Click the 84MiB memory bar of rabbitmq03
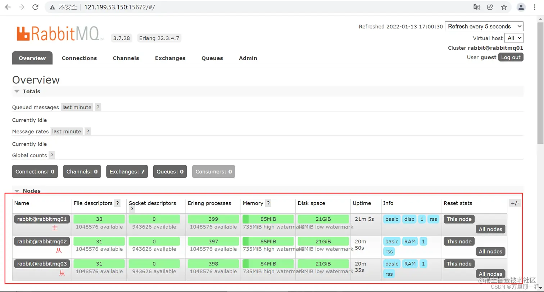Screen dimensions: 544x292 [x=268, y=264]
